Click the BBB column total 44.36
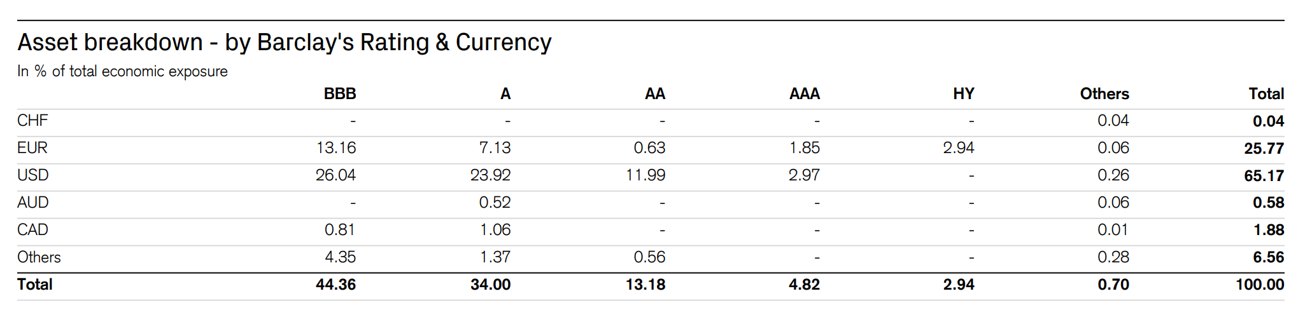 click(335, 285)
